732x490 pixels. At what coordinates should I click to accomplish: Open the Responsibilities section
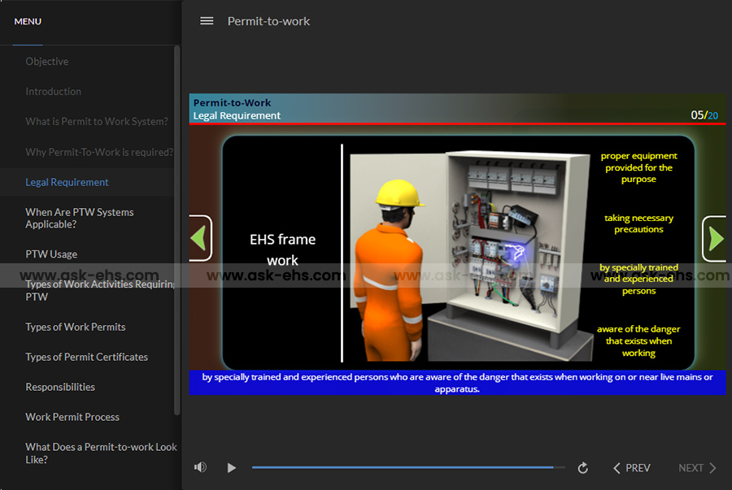point(60,387)
